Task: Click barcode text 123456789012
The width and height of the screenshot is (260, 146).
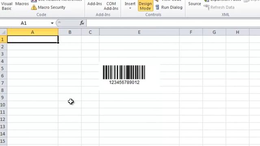Action: (124, 82)
